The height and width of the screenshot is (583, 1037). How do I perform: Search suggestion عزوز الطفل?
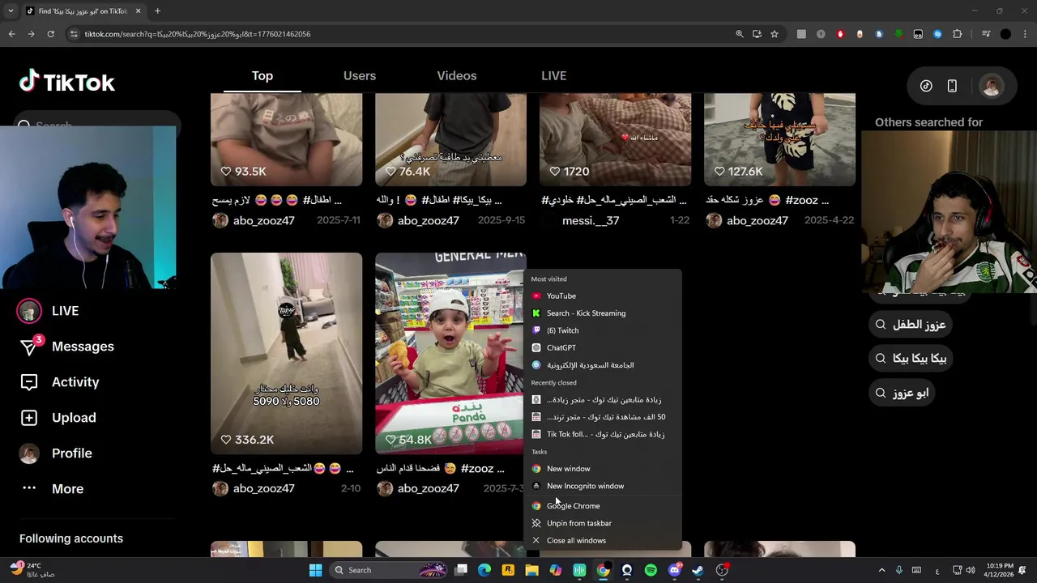pos(911,325)
